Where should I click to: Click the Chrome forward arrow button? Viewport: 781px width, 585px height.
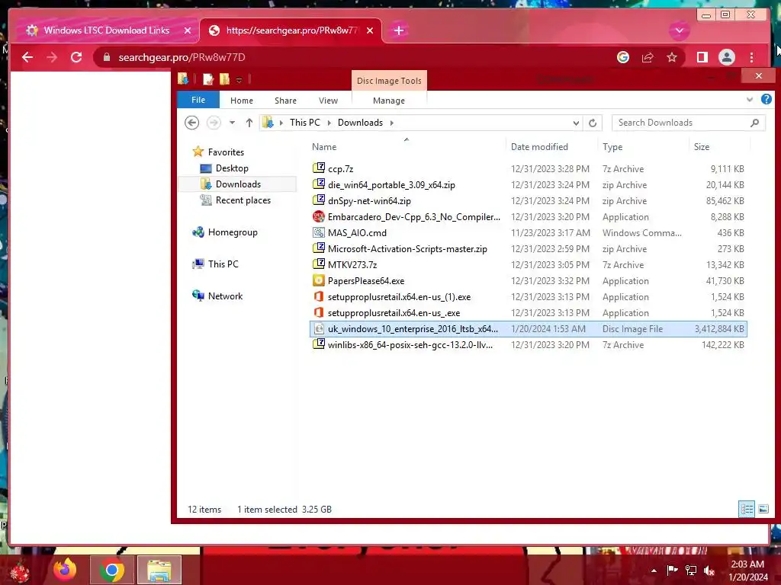(x=52, y=57)
